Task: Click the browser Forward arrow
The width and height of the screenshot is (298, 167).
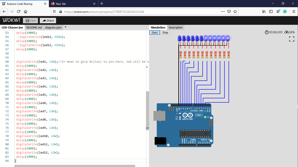Action: (12, 12)
